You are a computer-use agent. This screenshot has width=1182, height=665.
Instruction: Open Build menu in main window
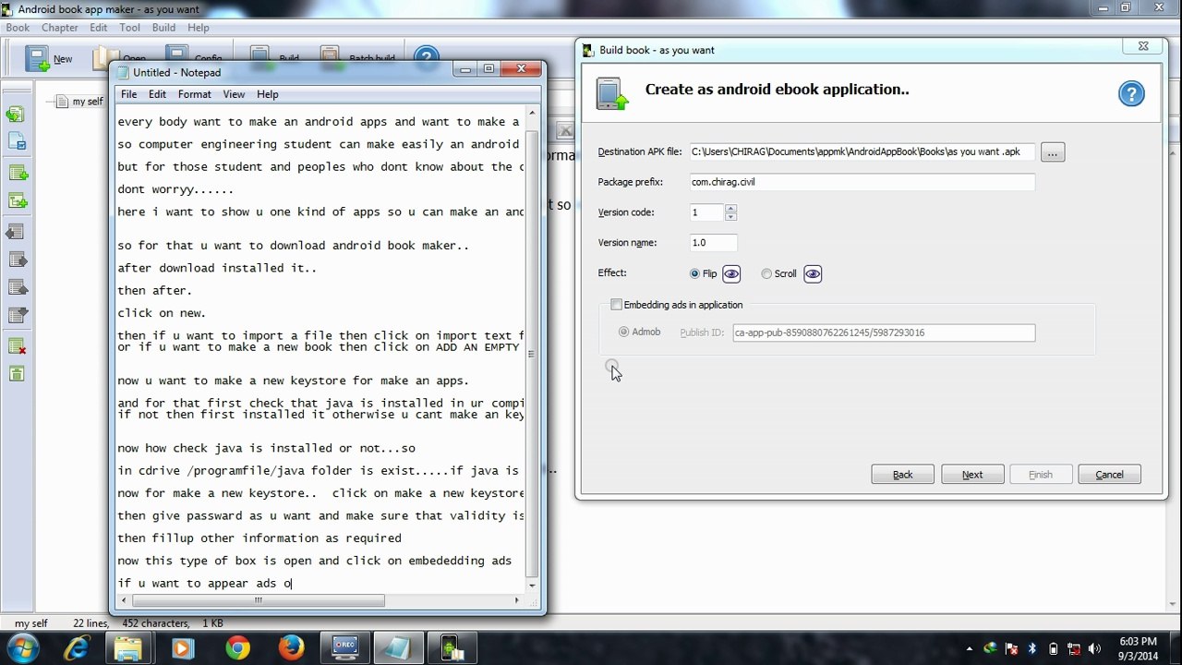pyautogui.click(x=163, y=28)
